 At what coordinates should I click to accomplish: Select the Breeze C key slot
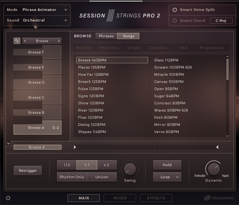pos(37,97)
